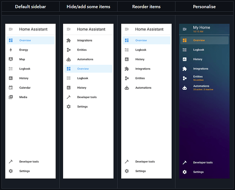Click the Logbook icon in the Personalise sidebar
This screenshot has width=235, height=190.
click(x=185, y=50)
